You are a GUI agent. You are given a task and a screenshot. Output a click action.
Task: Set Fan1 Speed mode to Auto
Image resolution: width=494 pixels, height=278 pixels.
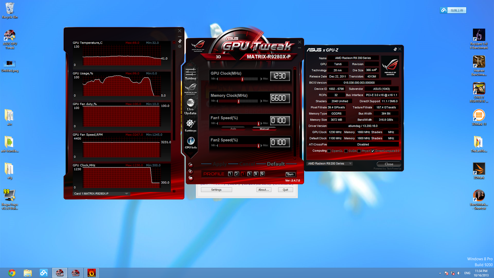pos(233,129)
